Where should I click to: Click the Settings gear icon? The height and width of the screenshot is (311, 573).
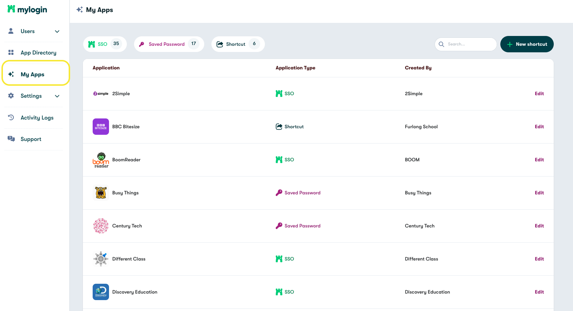pos(11,96)
